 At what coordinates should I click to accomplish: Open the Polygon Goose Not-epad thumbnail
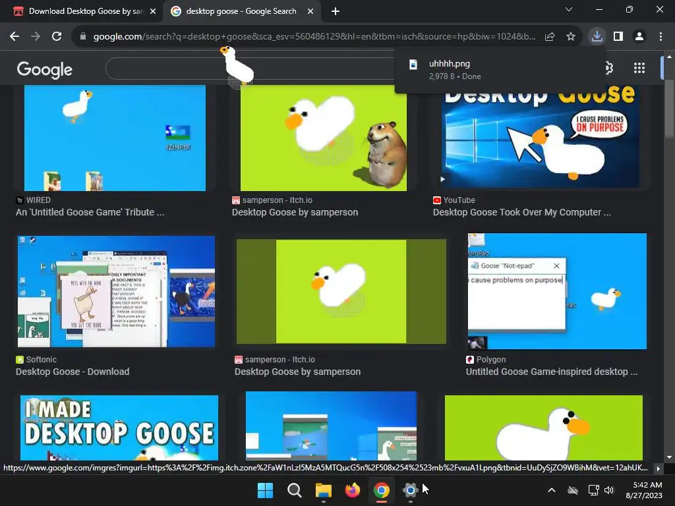pos(557,291)
